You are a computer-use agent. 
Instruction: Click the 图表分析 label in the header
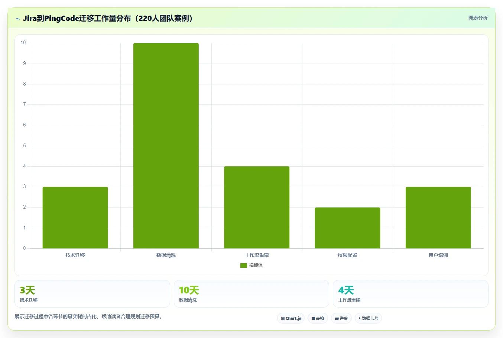point(478,18)
